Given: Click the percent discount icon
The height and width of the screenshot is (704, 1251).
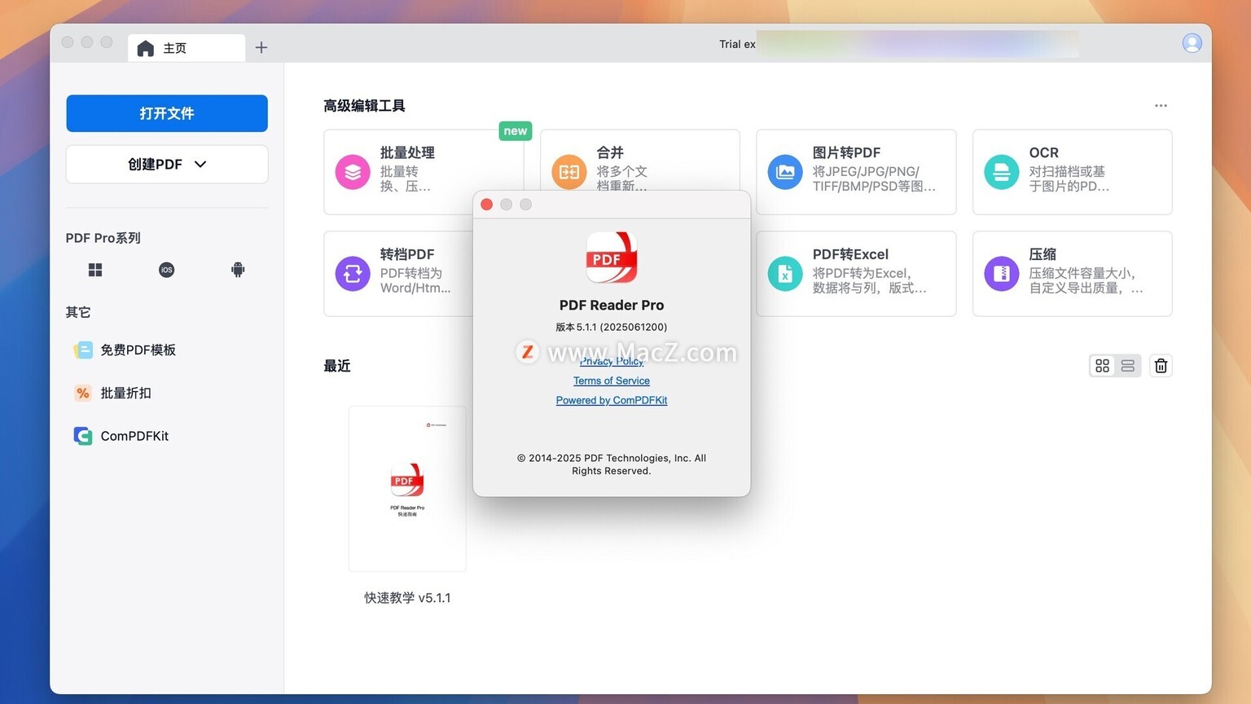Looking at the screenshot, I should tap(83, 393).
